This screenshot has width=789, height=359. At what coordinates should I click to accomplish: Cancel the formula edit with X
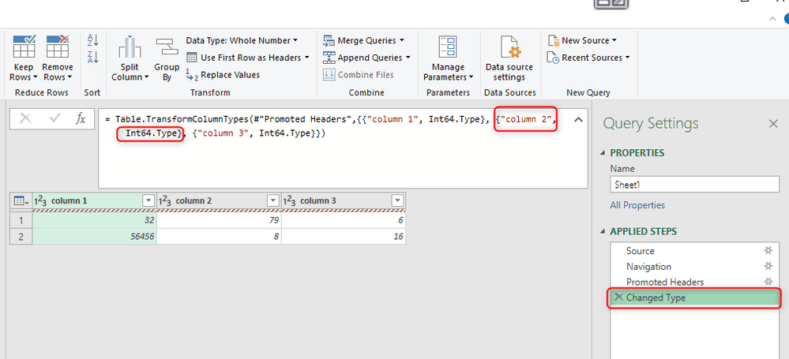[25, 118]
